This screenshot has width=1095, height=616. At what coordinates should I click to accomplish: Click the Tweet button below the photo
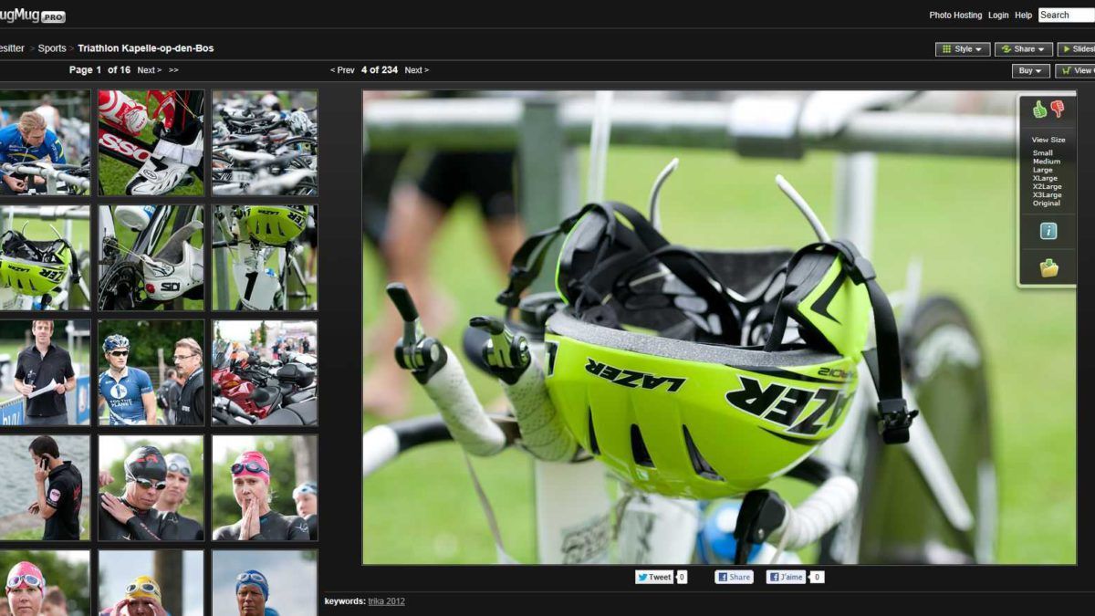[x=654, y=577]
